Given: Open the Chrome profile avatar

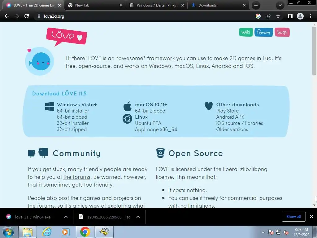Looking at the screenshot, I should 300,16.
